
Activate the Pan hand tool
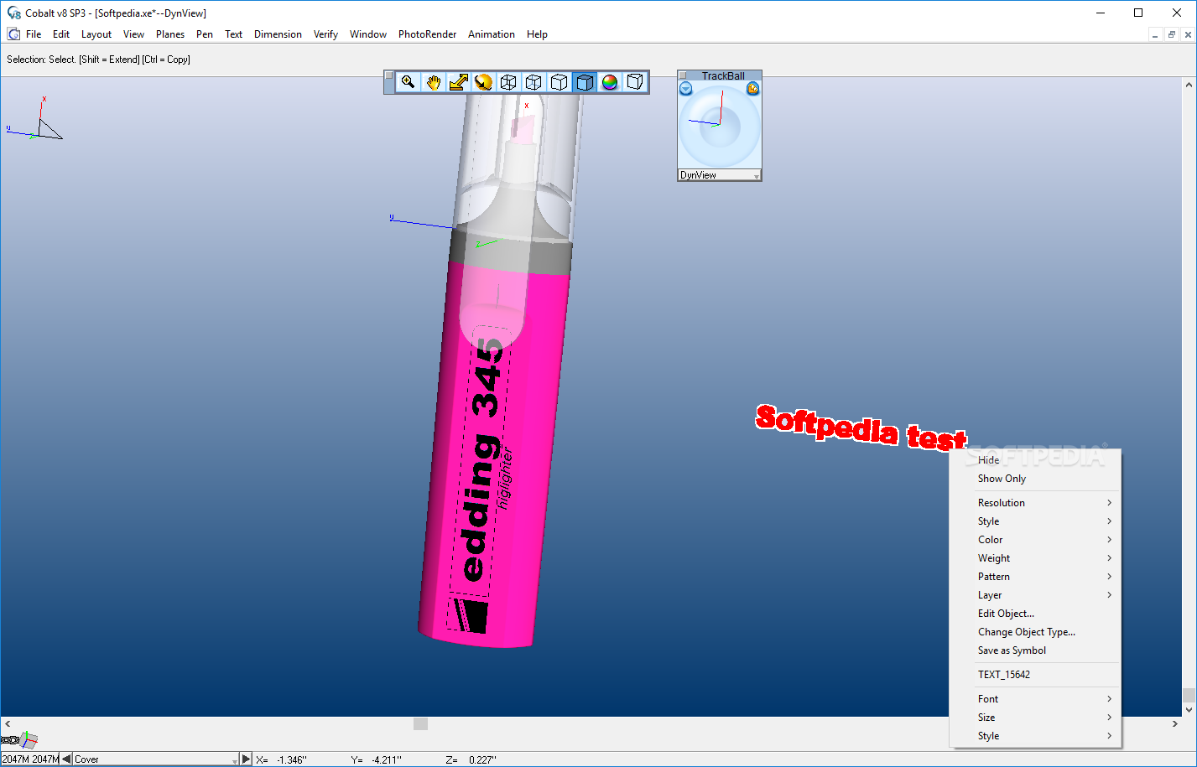pos(433,82)
